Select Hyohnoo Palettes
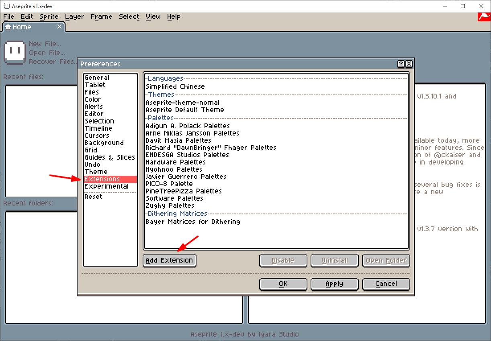The image size is (491, 341). coord(276,169)
